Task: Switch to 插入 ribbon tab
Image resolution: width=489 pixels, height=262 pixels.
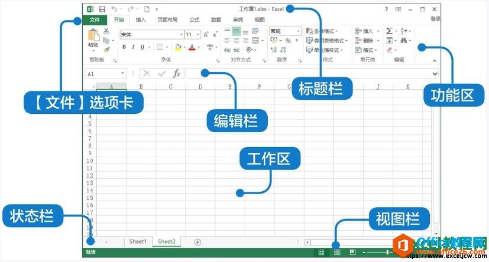Action: pos(141,19)
